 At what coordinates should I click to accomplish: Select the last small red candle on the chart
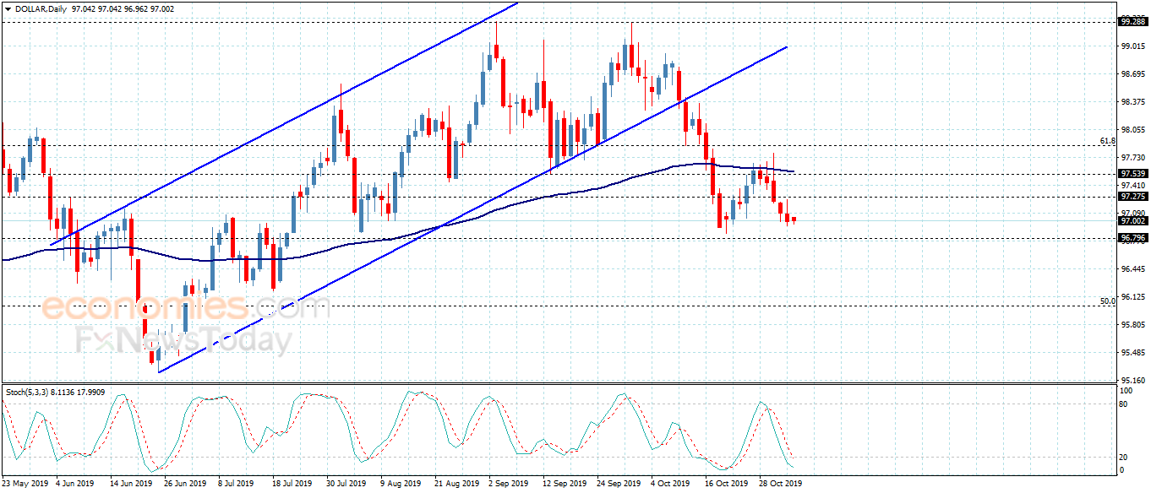794,219
